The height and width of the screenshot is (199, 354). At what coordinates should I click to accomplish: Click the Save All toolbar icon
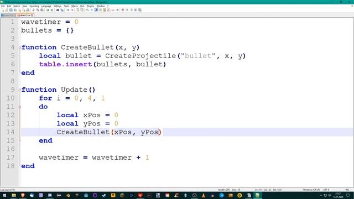pos(15,10)
